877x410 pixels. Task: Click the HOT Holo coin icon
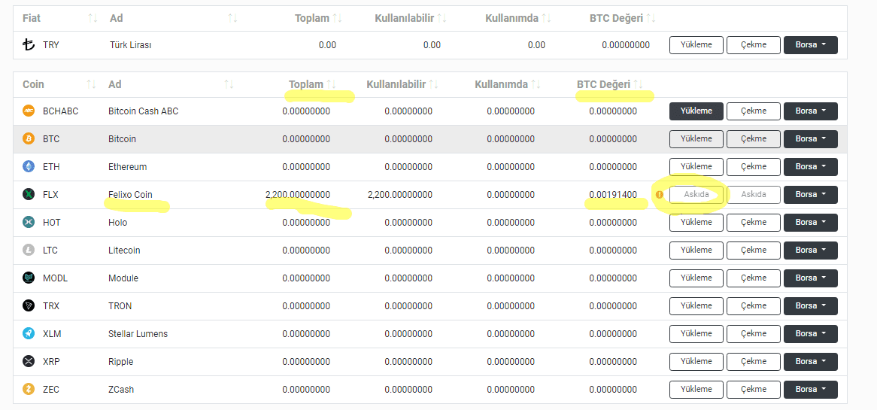coord(29,222)
